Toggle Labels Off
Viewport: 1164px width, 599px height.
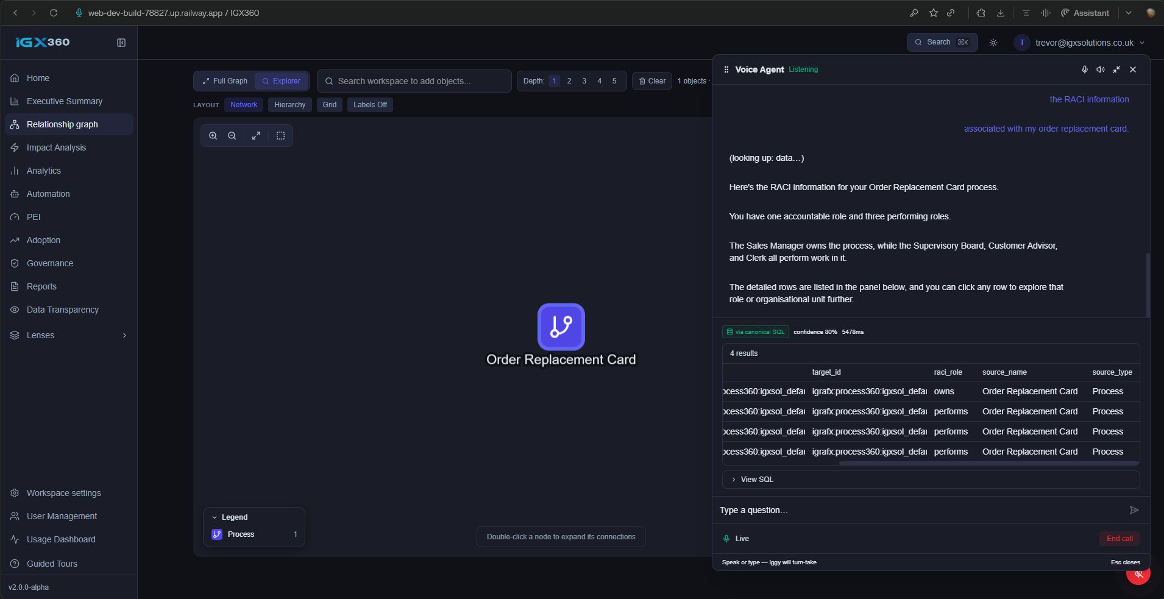click(x=370, y=105)
